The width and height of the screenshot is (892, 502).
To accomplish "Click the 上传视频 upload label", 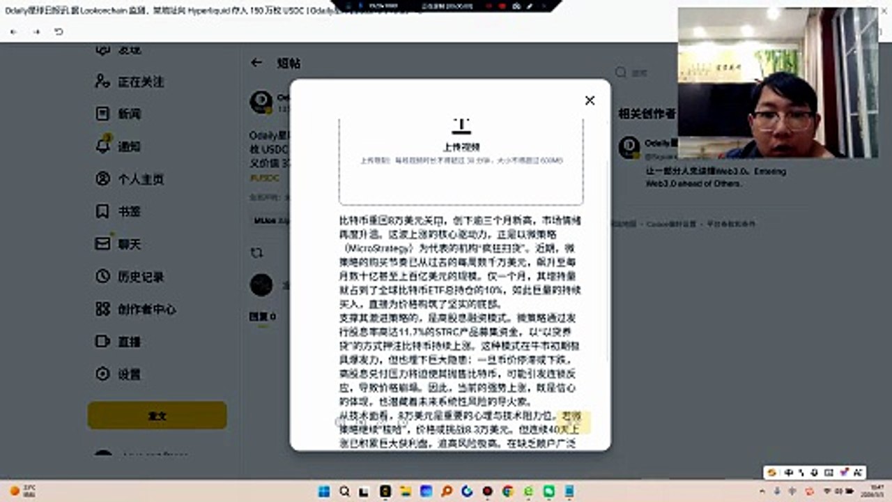I will click(461, 147).
